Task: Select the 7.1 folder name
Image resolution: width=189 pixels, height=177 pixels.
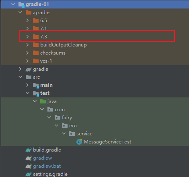Action: pos(43,28)
